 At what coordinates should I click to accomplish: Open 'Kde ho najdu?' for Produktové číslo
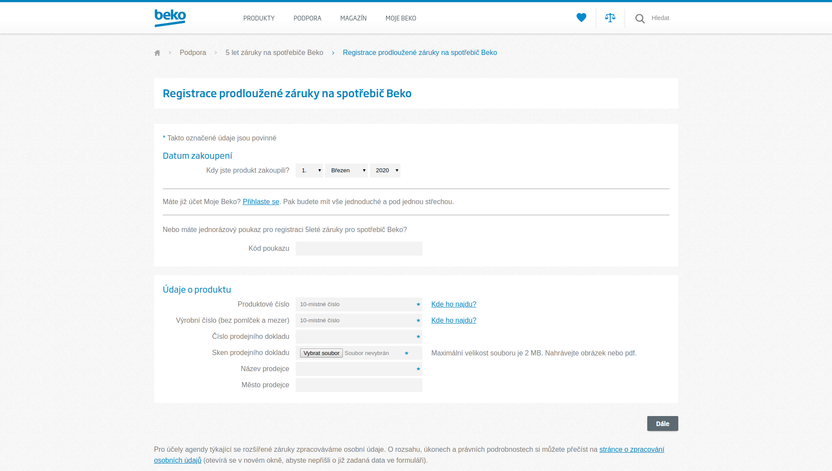click(454, 304)
